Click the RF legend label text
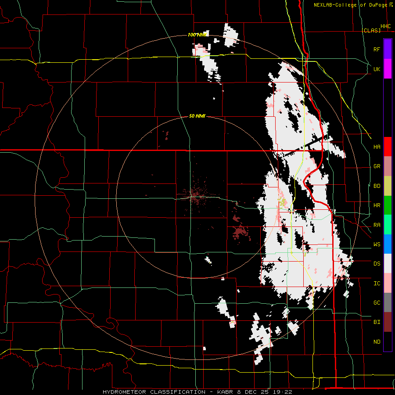The height and width of the screenshot is (395, 395). pos(377,49)
